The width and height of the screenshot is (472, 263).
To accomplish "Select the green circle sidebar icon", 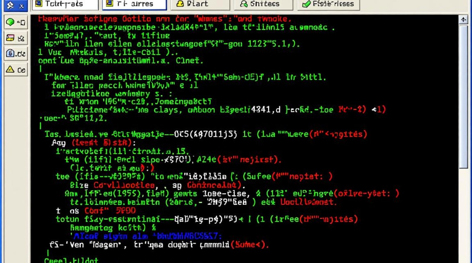I will (x=16, y=23).
